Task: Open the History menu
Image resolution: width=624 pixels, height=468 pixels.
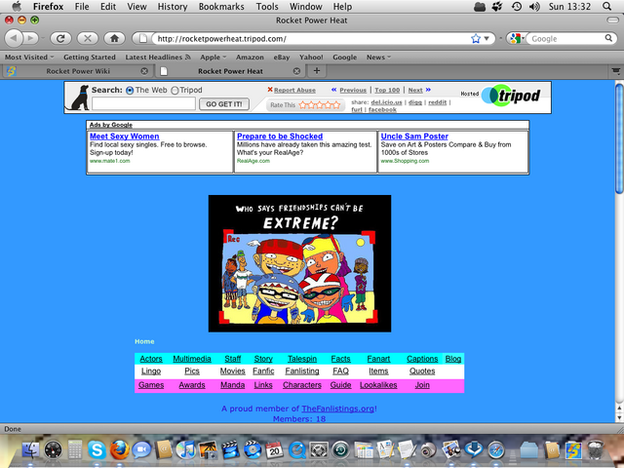Action: coord(173,7)
